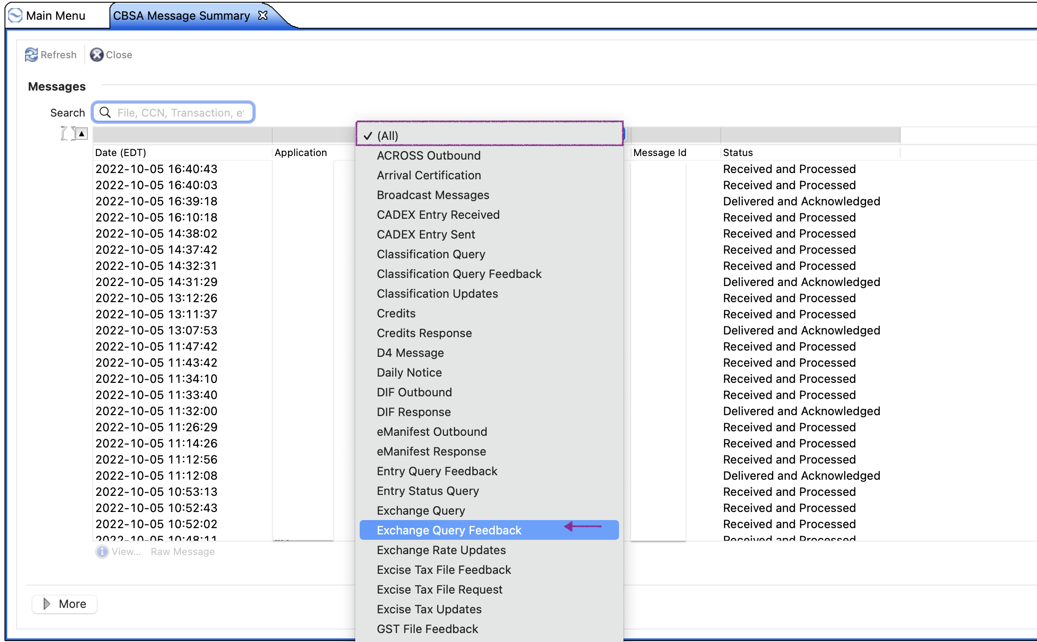This screenshot has width=1037, height=642.
Task: Select the 2022-10-05 11:47:42 message row
Action: (x=156, y=347)
